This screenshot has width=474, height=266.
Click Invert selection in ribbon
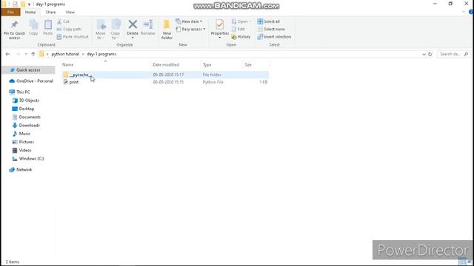(x=274, y=37)
